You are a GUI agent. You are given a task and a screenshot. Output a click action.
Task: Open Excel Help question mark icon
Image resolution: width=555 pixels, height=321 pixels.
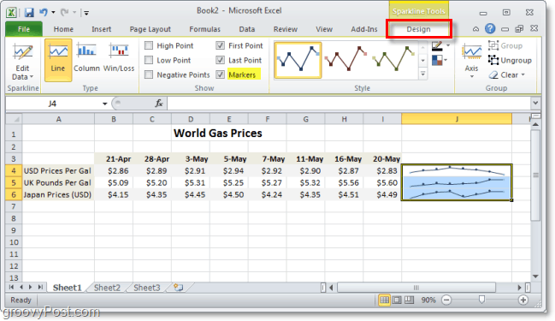490,29
